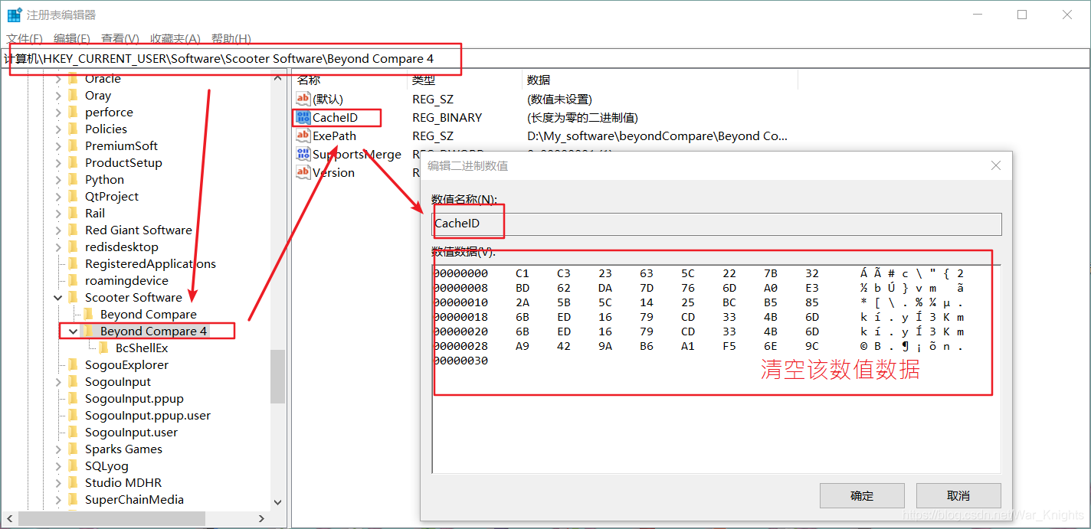The image size is (1091, 529).
Task: Open the 文件(F) menu
Action: pyautogui.click(x=25, y=38)
